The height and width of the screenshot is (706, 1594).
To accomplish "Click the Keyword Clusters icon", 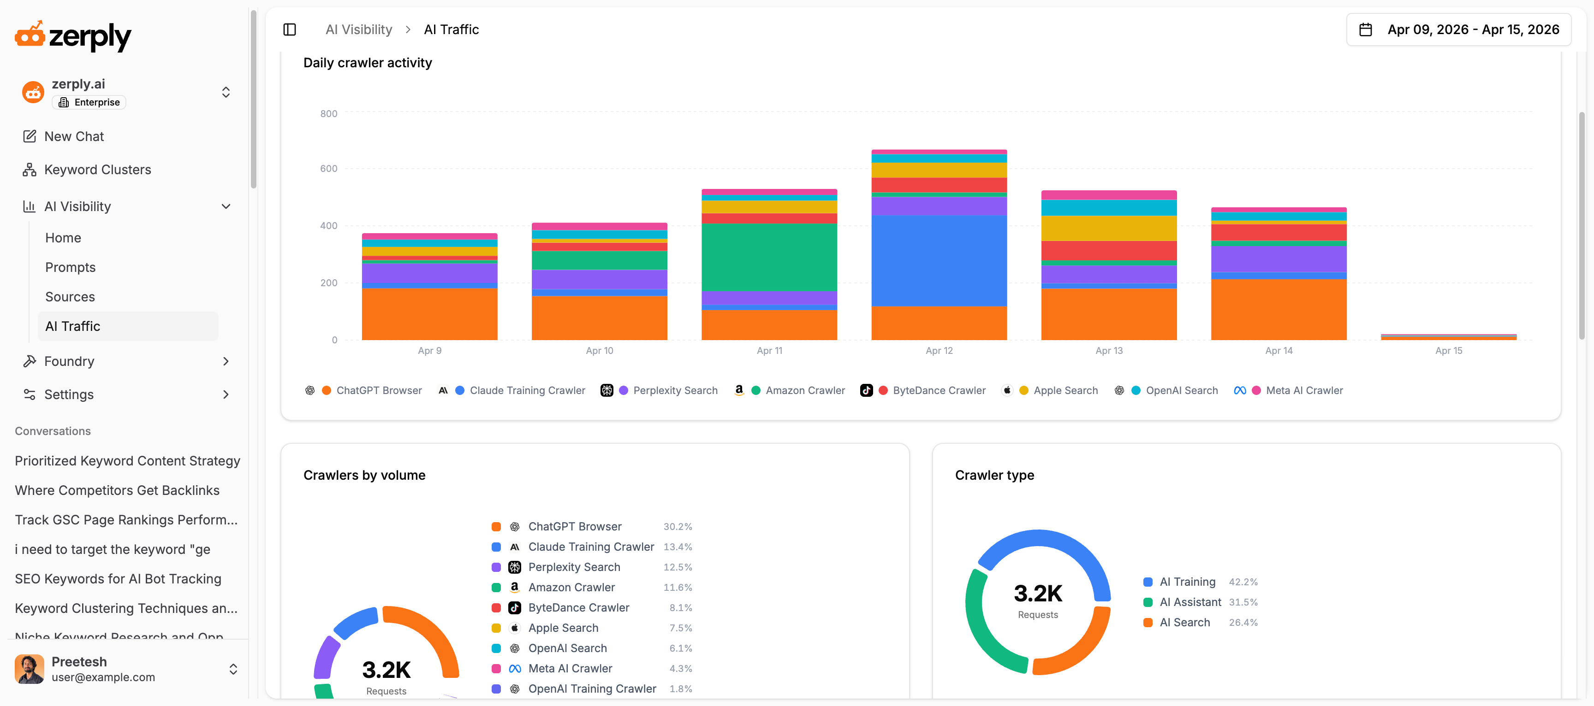I will [x=29, y=170].
